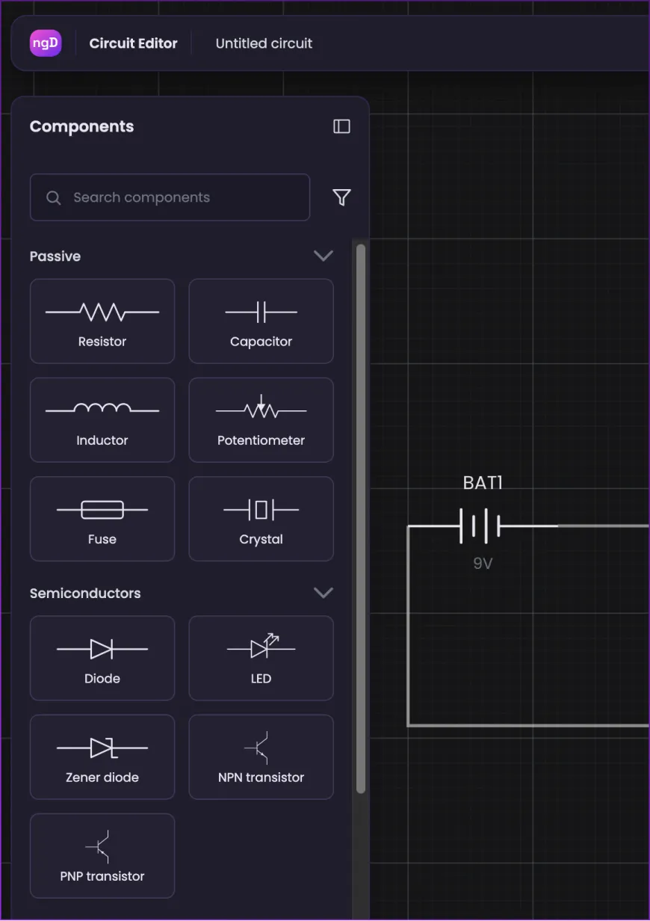Pick the Crystal component
Image resolution: width=650 pixels, height=921 pixels.
click(x=261, y=519)
